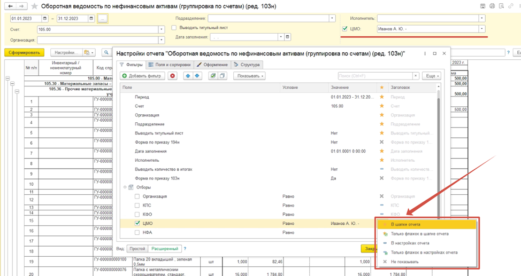Check the КПС filter checkbox
The image size is (521, 276).
coord(137,206)
